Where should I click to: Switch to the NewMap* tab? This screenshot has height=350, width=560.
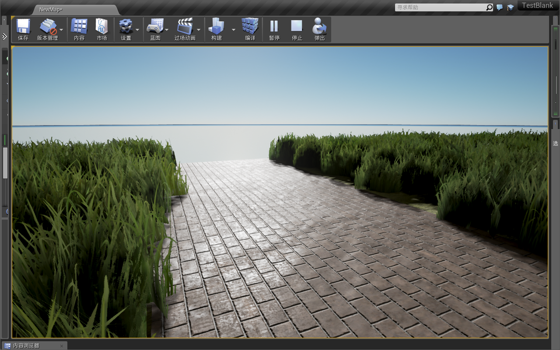pyautogui.click(x=51, y=10)
